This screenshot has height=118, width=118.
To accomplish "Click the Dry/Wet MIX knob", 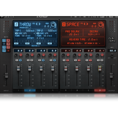I will (x=112, y=55).
